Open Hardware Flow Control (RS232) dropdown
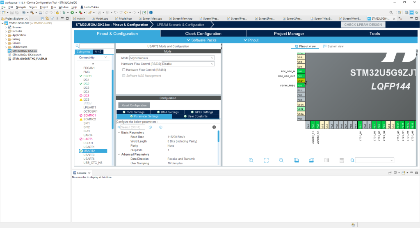The height and width of the screenshot is (228, 420). [x=188, y=64]
